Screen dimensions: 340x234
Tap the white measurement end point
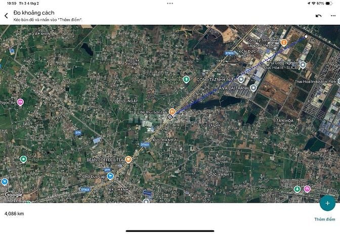click(x=306, y=36)
